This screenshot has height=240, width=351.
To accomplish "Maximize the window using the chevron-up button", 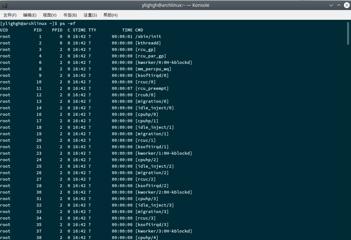I will 338,5.
